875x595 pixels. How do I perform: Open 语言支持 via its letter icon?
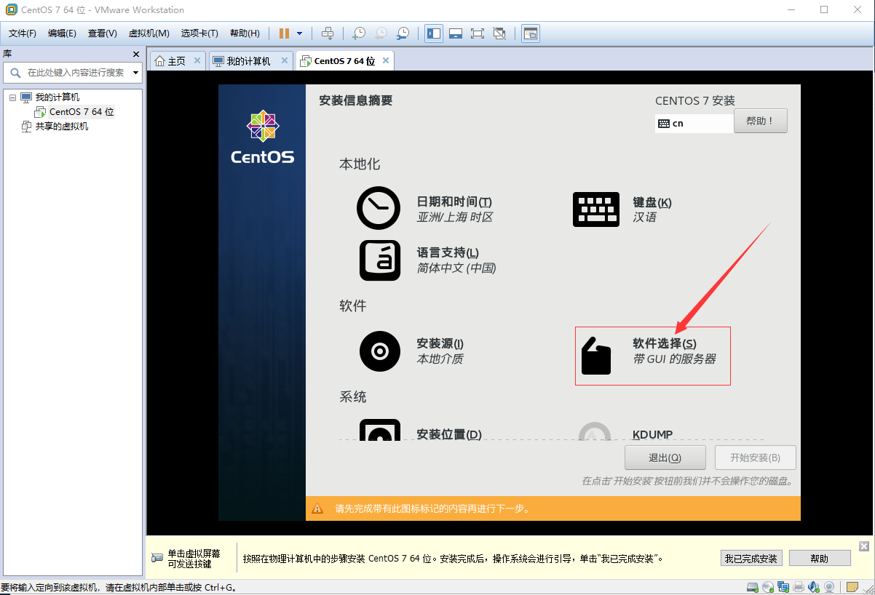pyautogui.click(x=380, y=260)
